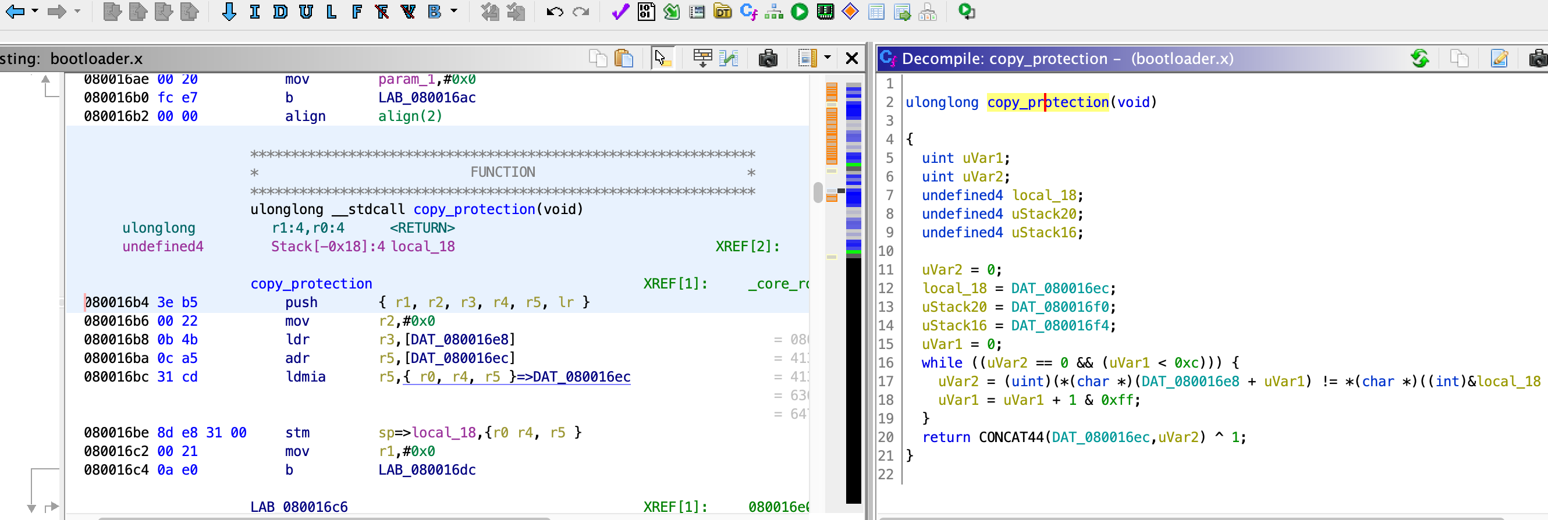The height and width of the screenshot is (520, 1548).
Task: Open back navigation history dropdown
Action: point(35,12)
